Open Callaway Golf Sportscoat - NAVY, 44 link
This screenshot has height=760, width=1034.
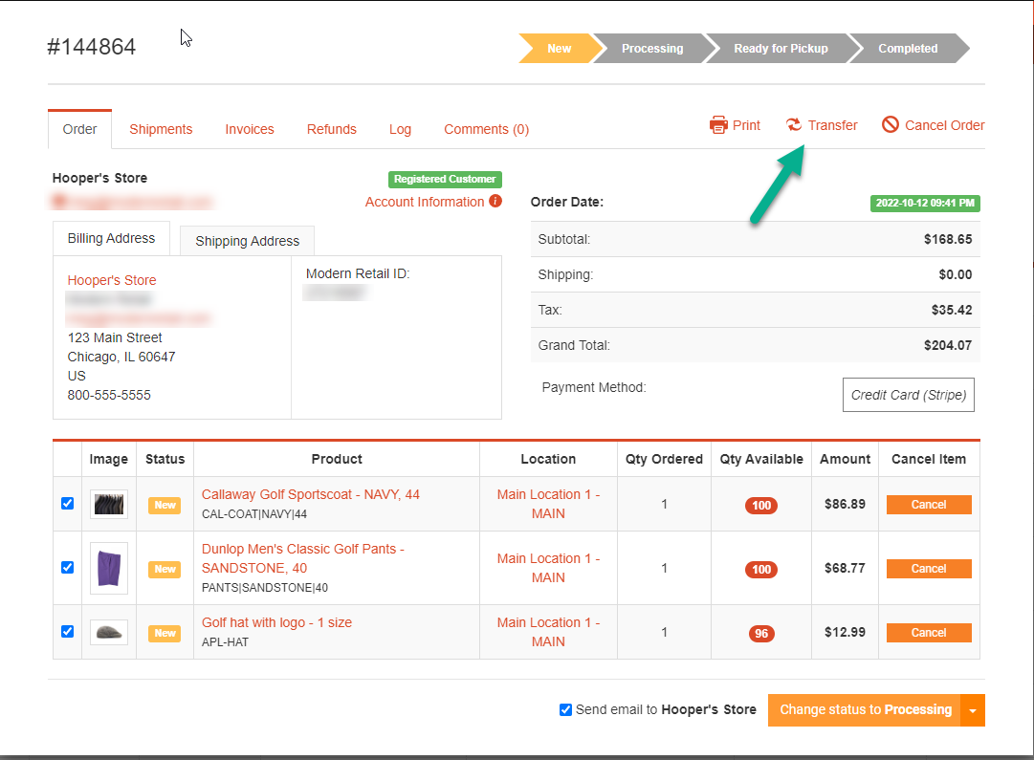coord(311,494)
